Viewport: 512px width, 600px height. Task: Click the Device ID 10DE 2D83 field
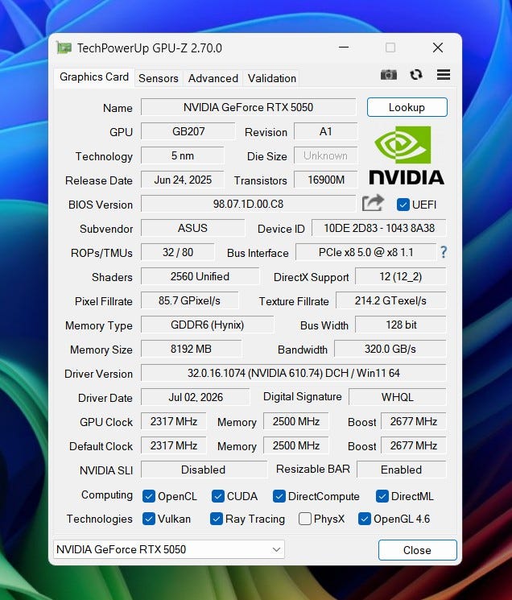[379, 228]
